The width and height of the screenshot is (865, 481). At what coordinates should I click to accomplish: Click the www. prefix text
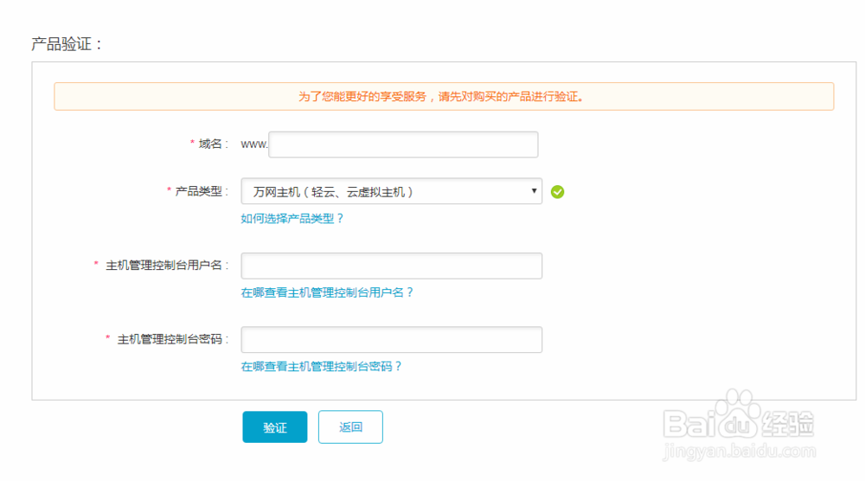tap(254, 144)
